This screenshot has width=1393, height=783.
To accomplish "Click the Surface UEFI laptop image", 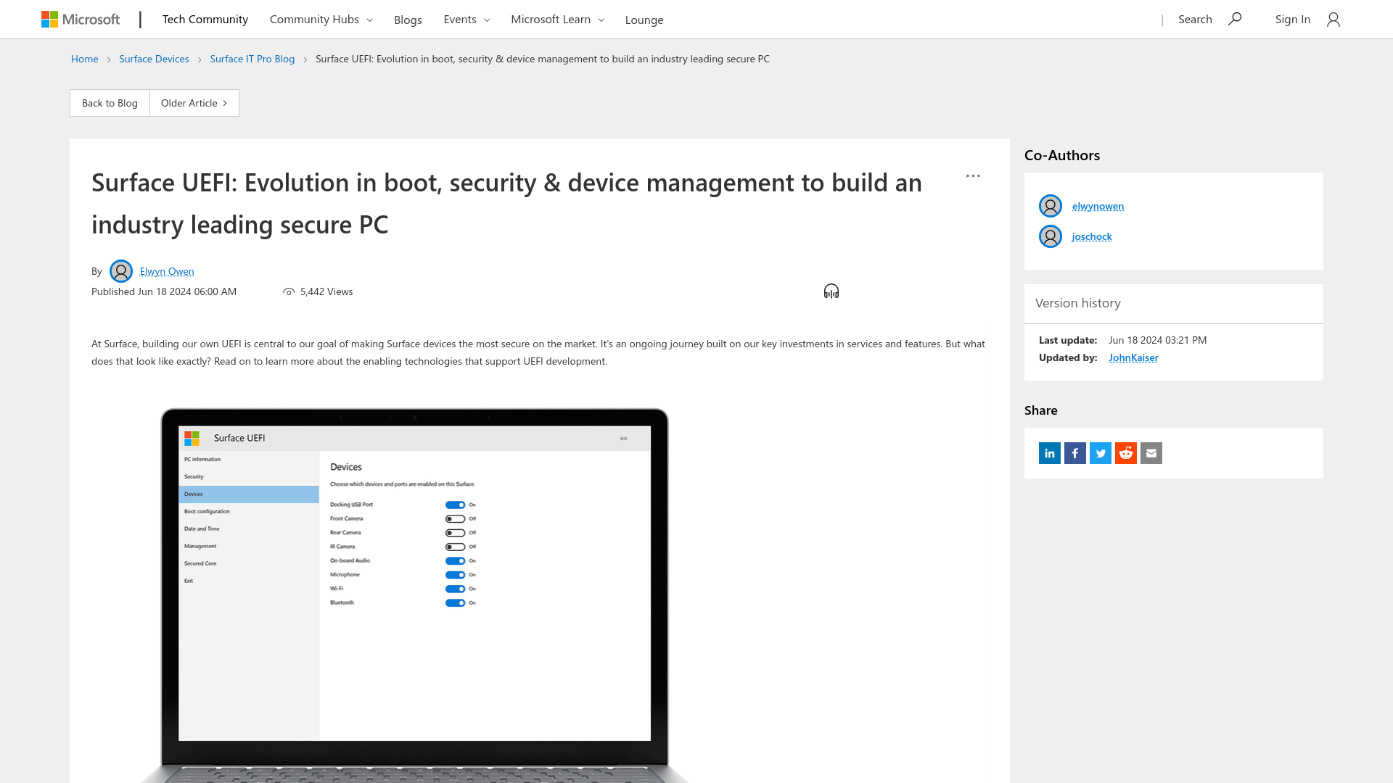I will click(414, 594).
